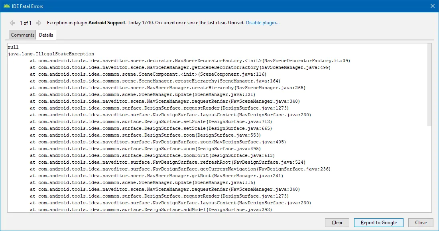Click the Close button
Image resolution: width=439 pixels, height=231 pixels.
point(421,223)
